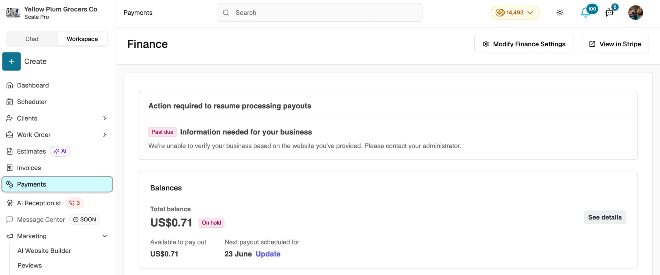Viewport: 660px width, 275px height.
Task: Click the Past due badge
Action: (162, 132)
